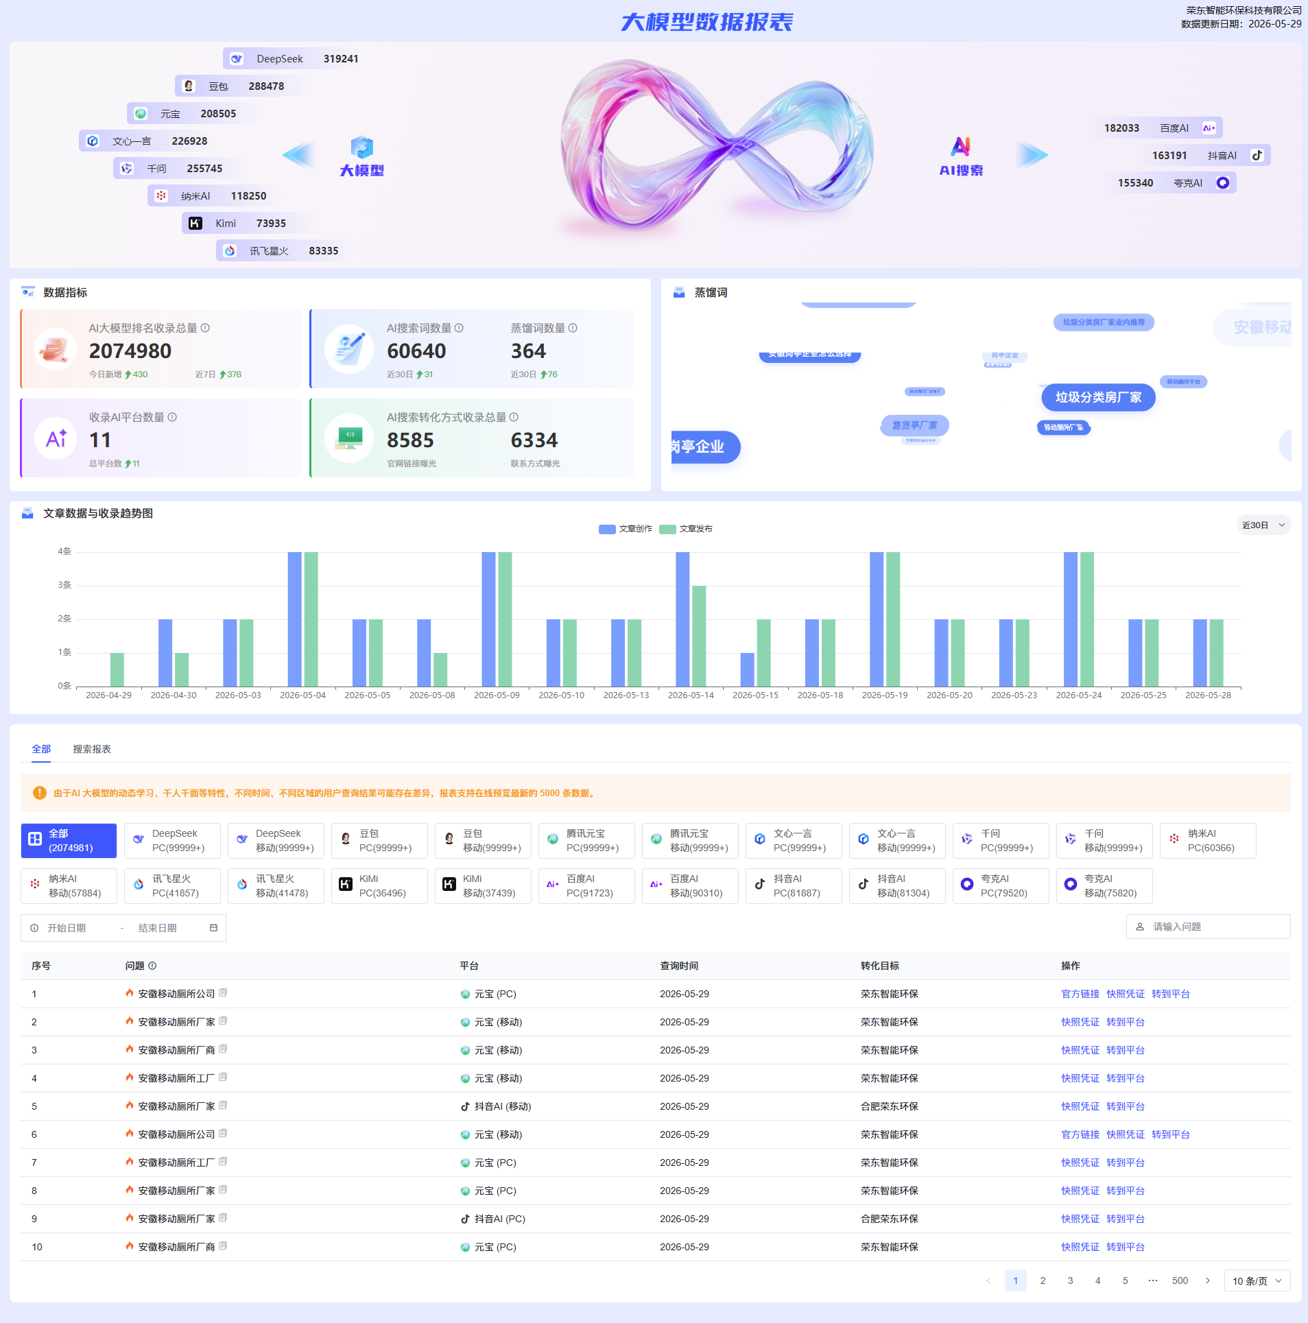The width and height of the screenshot is (1308, 1323).
Task: Click the 垃圾分类房厂家 word cloud tag
Action: [1098, 398]
